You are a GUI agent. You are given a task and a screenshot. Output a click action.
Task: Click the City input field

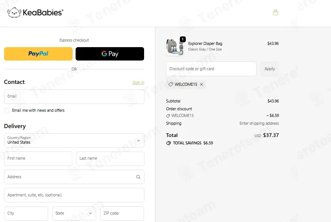click(x=26, y=213)
